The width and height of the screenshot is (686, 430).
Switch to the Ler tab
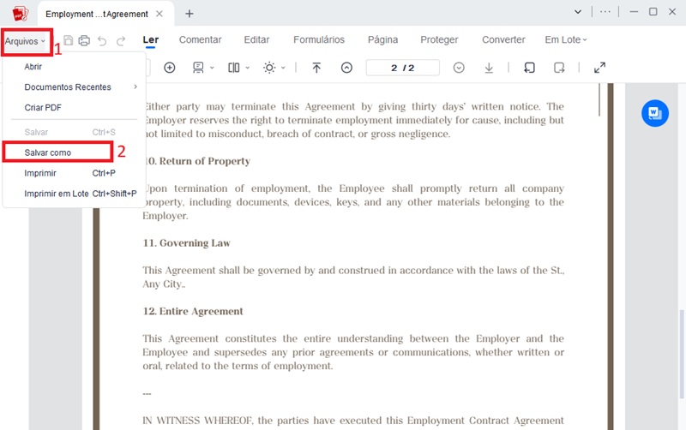151,39
